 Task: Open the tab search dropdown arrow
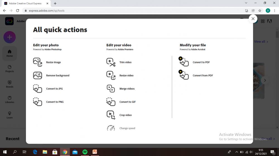pyautogui.click(x=246, y=3)
